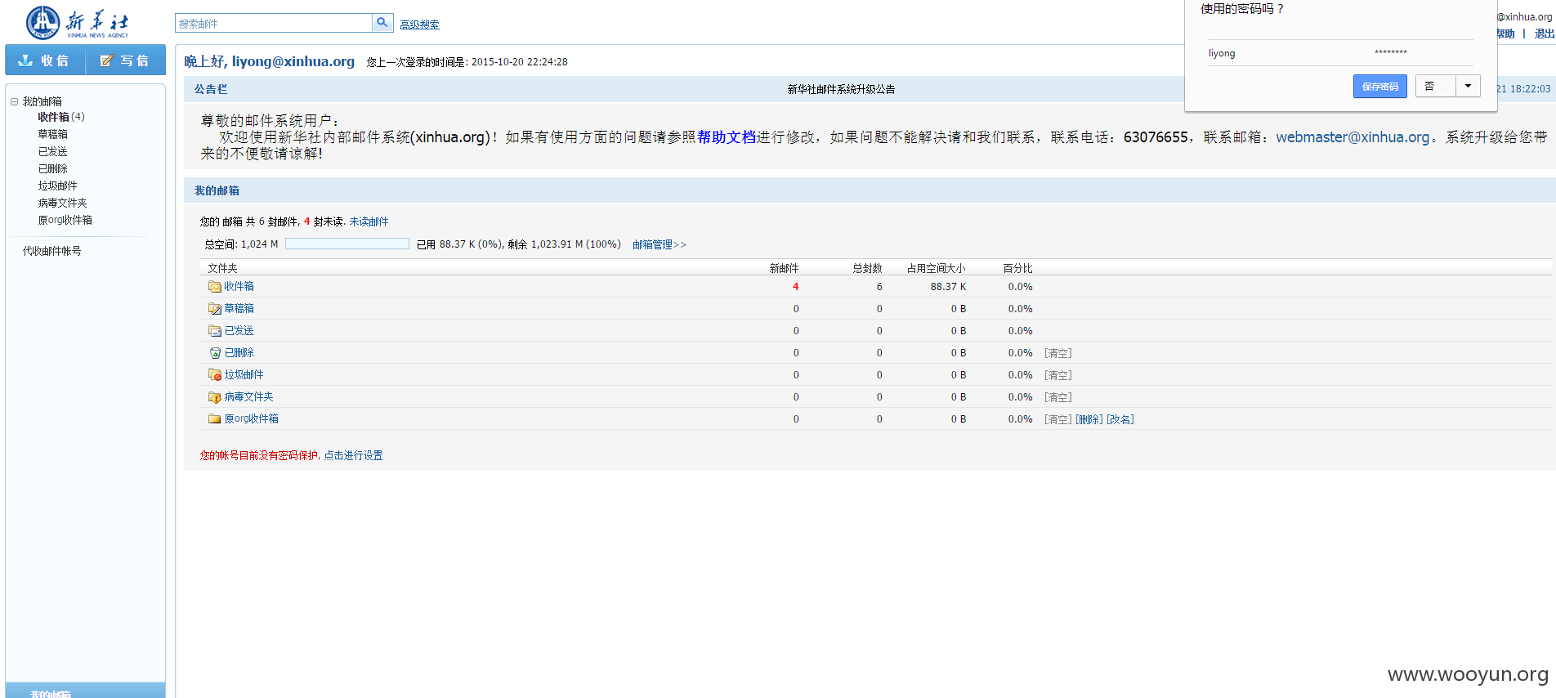Select 草稿箱 in sidebar tree
The width and height of the screenshot is (1556, 698).
(53, 134)
